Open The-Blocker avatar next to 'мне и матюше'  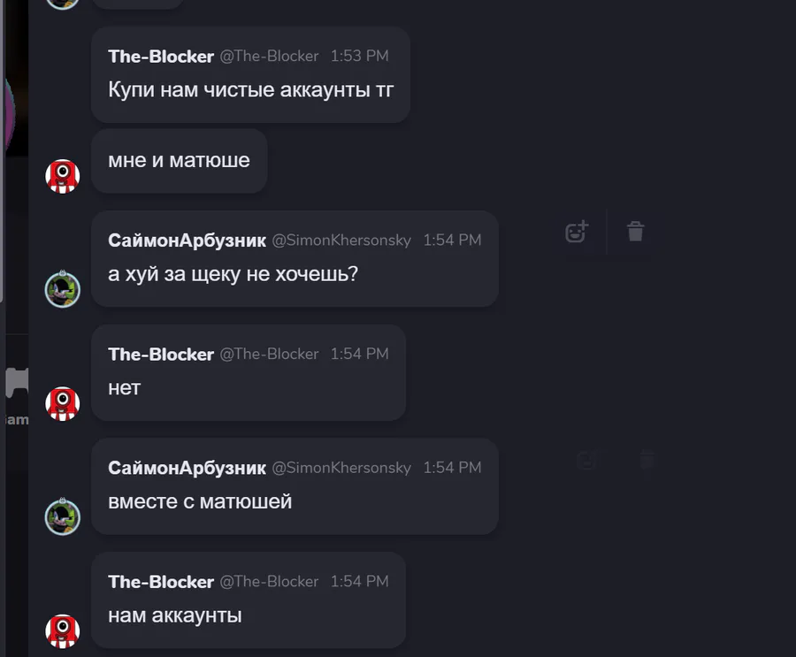pyautogui.click(x=63, y=176)
